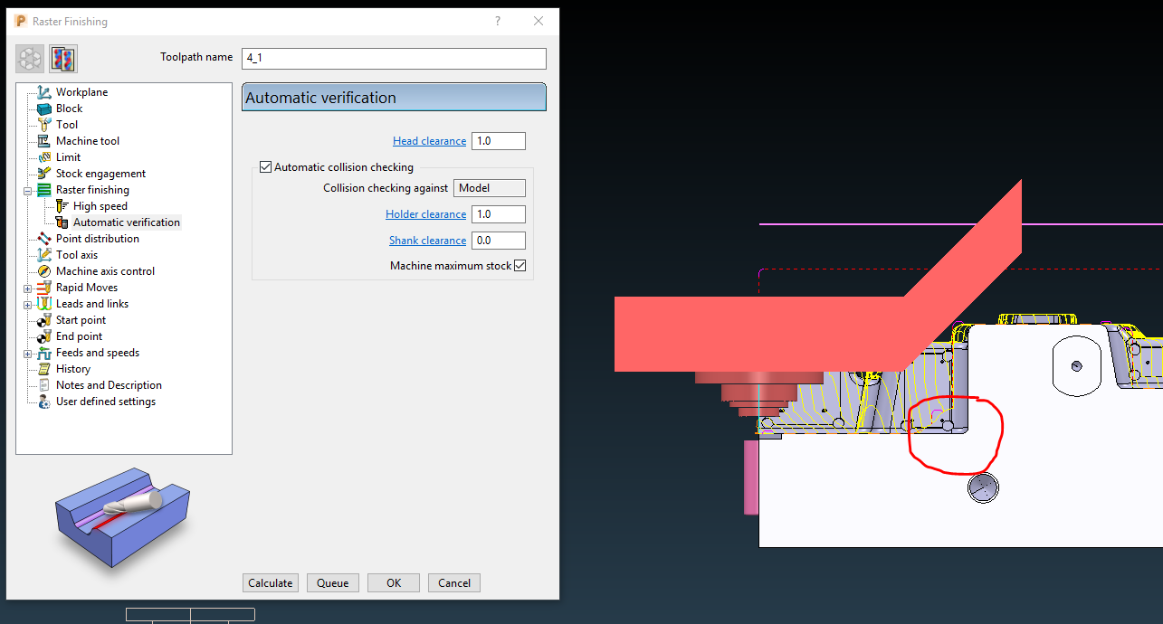Open the Machine axis control icon
Viewport: 1163px width, 624px height.
pyautogui.click(x=43, y=270)
